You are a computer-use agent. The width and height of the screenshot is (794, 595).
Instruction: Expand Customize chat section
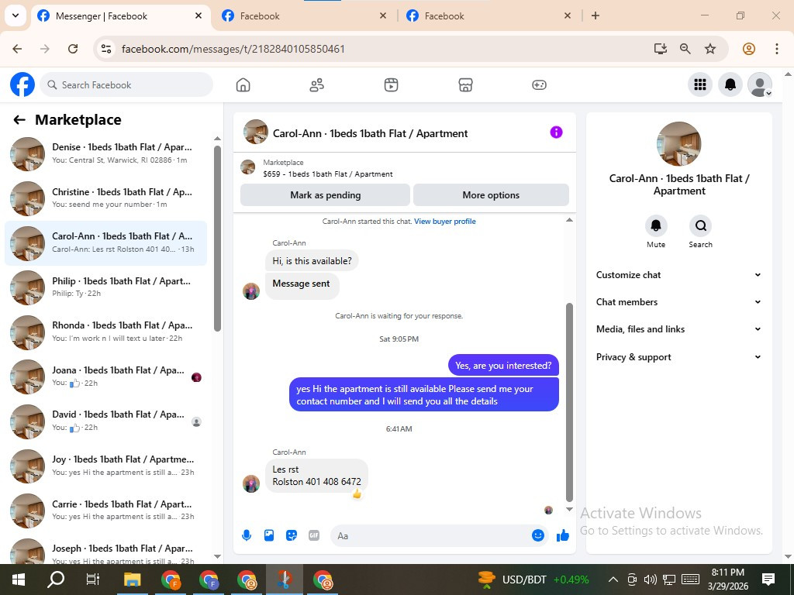(678, 275)
